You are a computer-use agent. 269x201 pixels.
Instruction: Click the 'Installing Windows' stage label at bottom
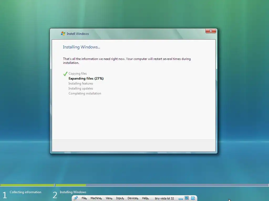pyautogui.click(x=73, y=192)
